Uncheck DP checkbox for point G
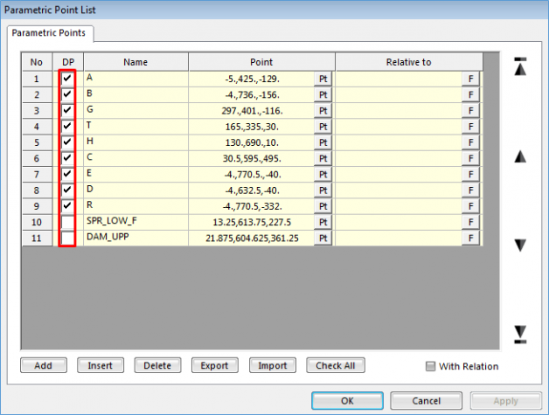549x415 pixels. click(x=67, y=110)
